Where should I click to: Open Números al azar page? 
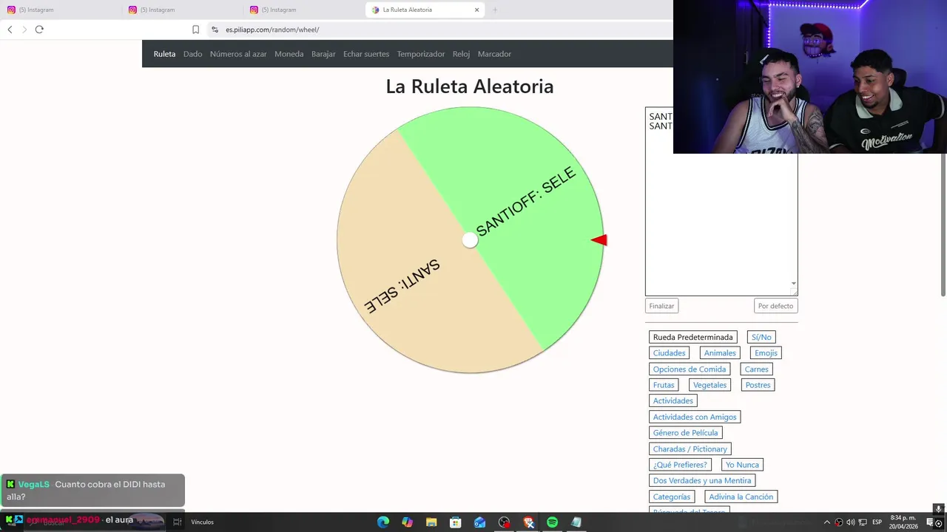pos(238,54)
